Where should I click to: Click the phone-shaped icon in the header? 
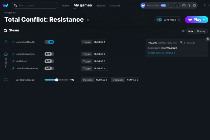point(170,5)
